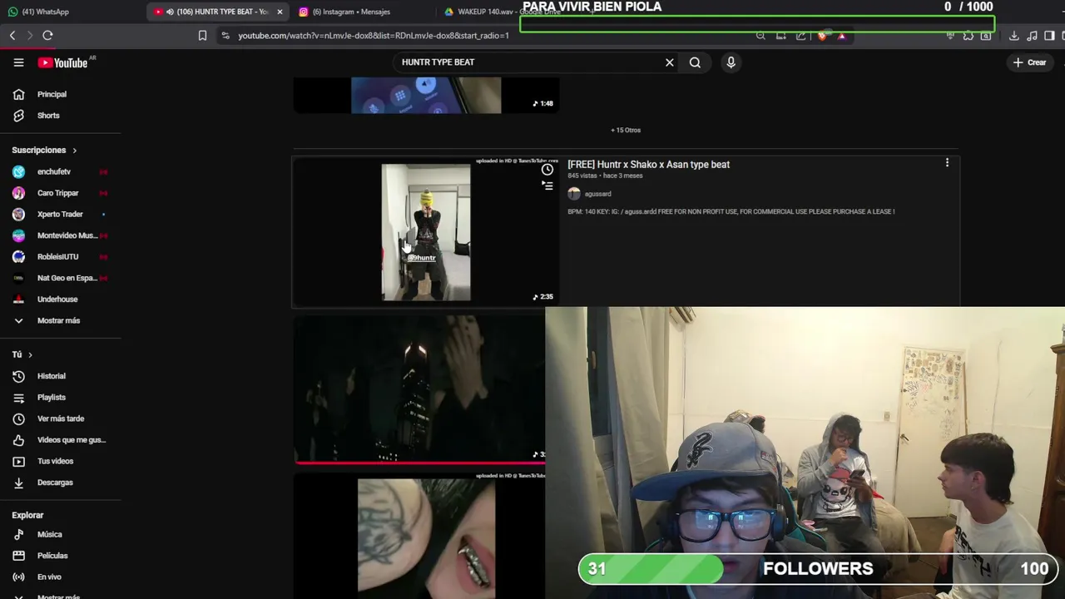Clear the search box with the X icon

tap(670, 62)
